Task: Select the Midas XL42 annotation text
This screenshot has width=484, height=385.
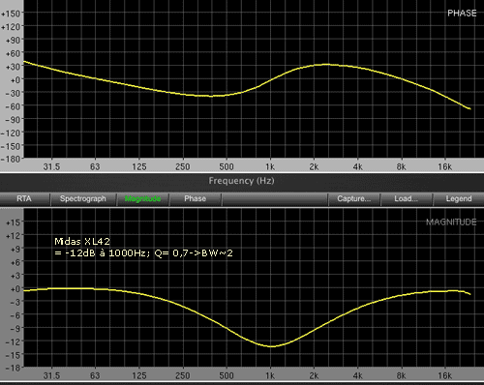Action: click(82, 241)
